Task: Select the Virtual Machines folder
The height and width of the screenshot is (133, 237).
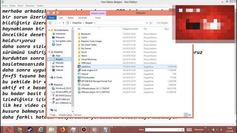Action: pos(89,59)
